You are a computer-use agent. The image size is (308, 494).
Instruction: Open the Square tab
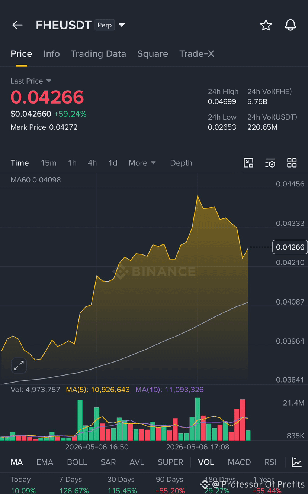pyautogui.click(x=153, y=54)
